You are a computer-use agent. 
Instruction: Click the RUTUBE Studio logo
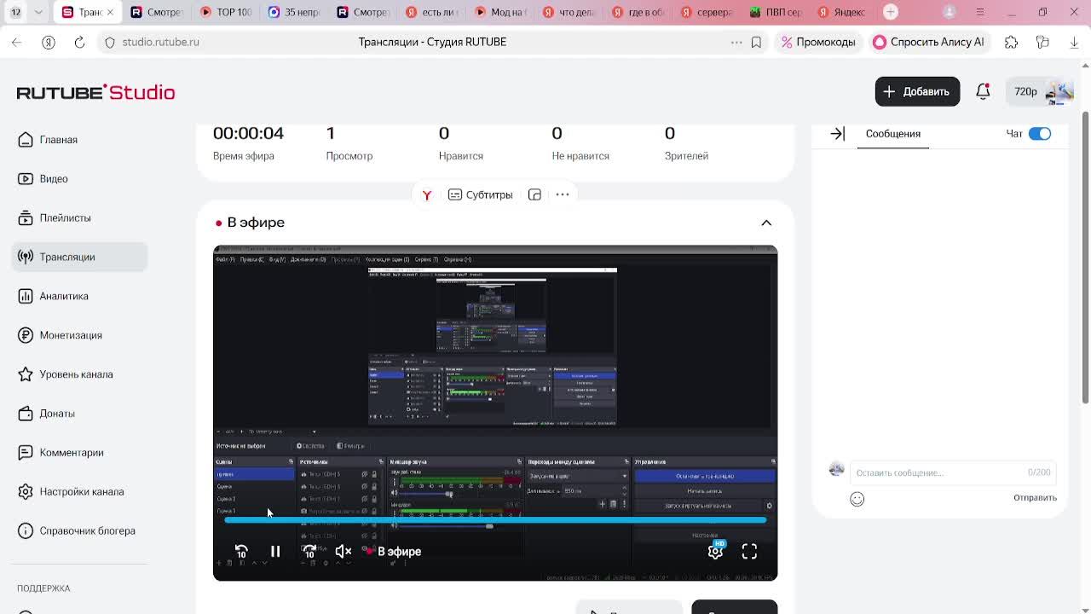(x=95, y=92)
